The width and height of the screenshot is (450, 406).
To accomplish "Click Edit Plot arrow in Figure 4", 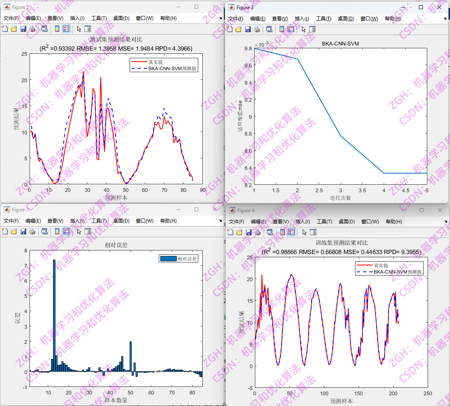I will click(x=304, y=232).
